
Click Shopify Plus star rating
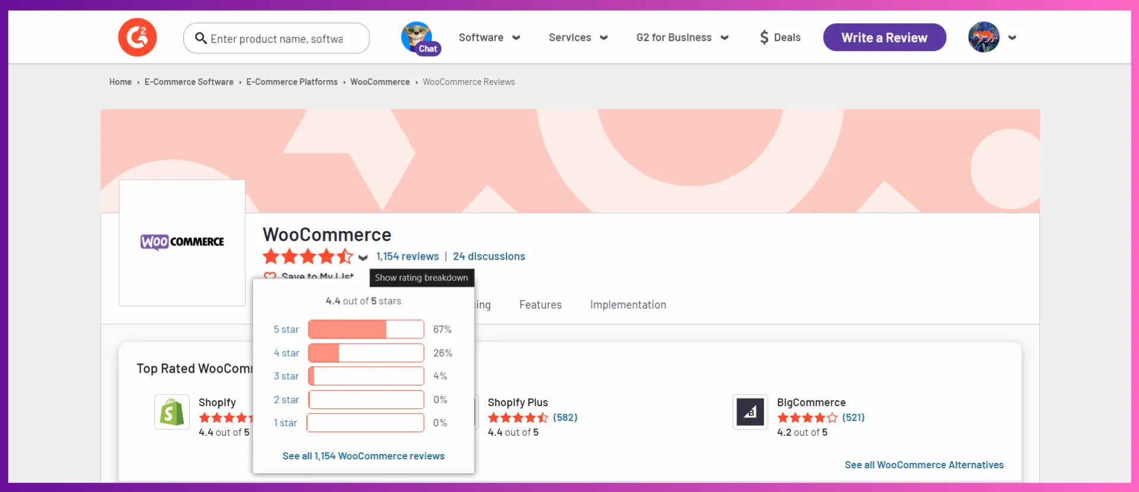point(518,418)
